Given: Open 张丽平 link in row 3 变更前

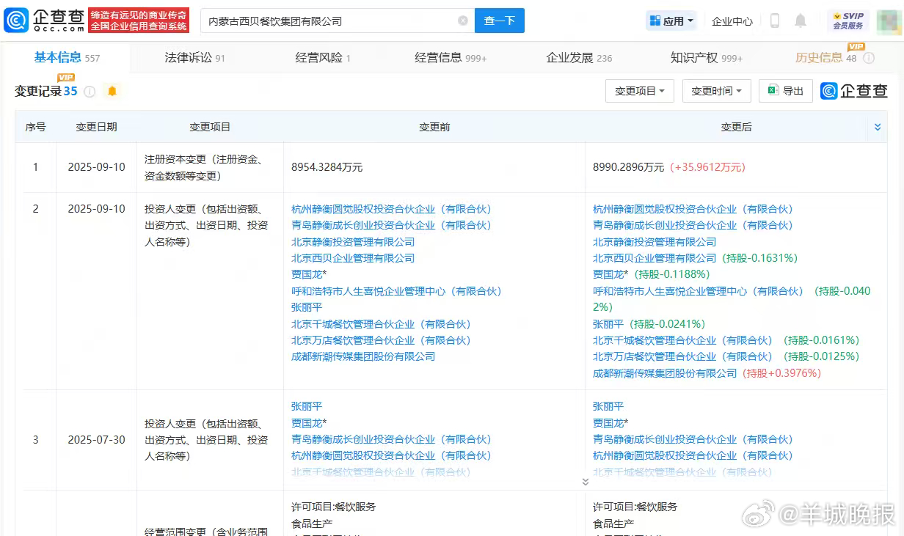Looking at the screenshot, I should coord(307,406).
